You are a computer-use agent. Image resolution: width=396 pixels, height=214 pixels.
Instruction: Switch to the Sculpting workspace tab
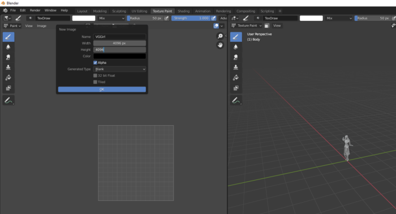pyautogui.click(x=119, y=11)
